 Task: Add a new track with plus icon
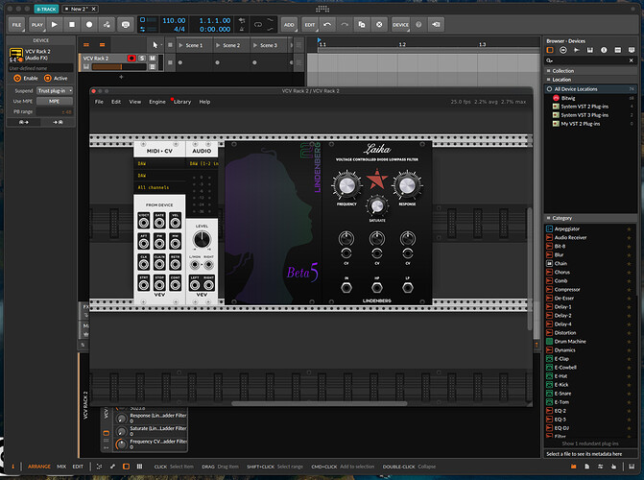(x=121, y=77)
